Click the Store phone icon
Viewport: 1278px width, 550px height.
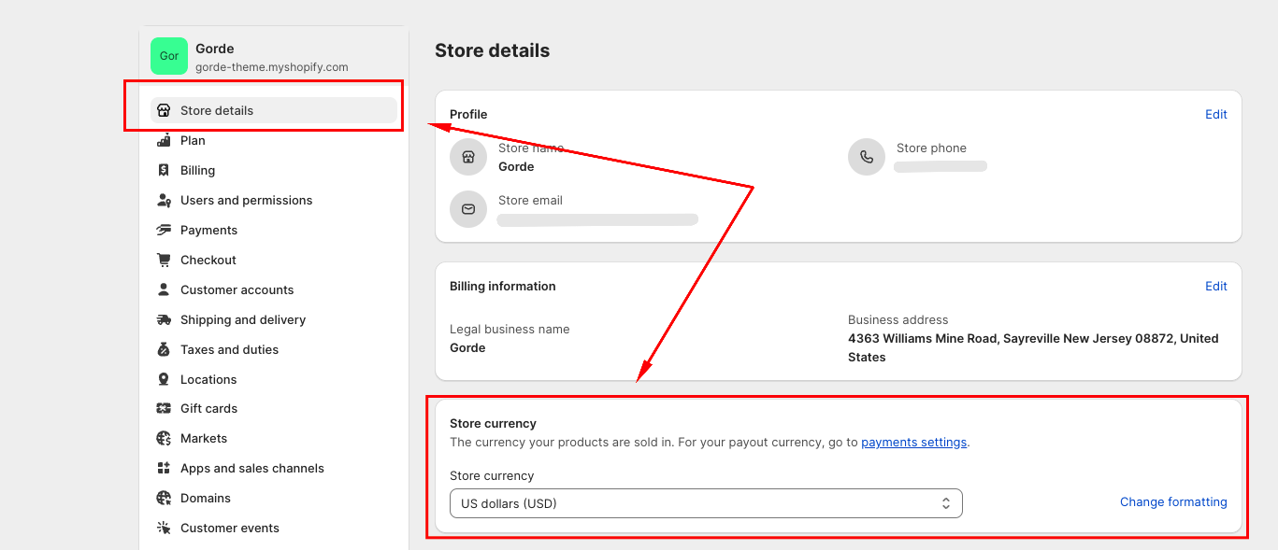[866, 157]
